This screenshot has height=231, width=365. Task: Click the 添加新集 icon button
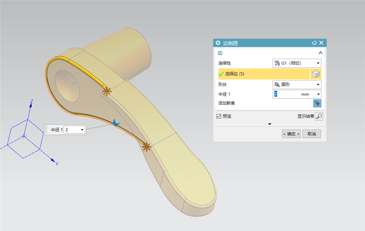tap(317, 103)
